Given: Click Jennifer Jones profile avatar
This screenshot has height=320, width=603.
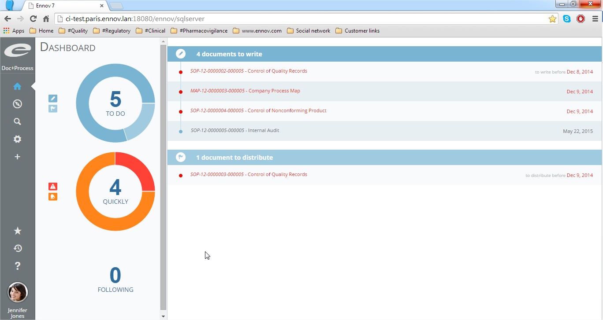Looking at the screenshot, I should click(x=18, y=292).
